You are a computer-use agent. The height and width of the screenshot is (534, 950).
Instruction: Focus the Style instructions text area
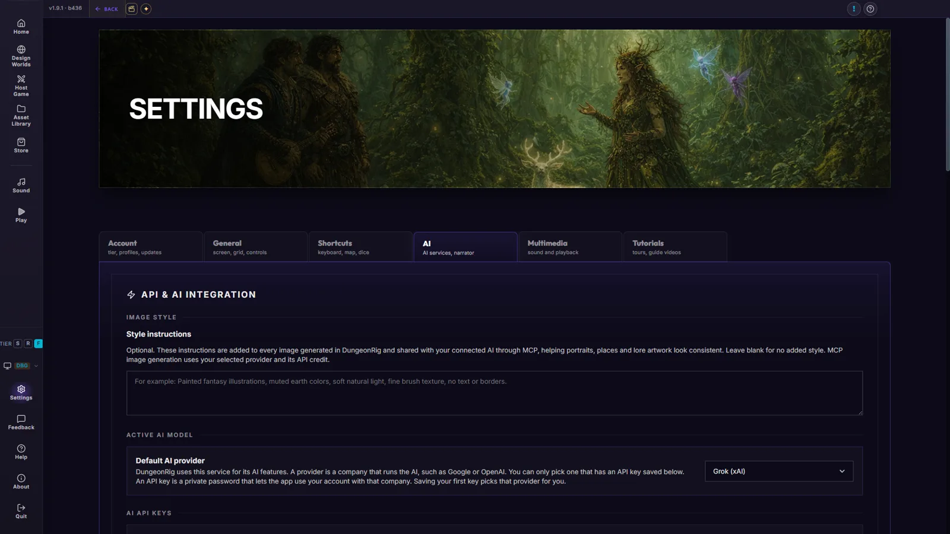pyautogui.click(x=494, y=393)
